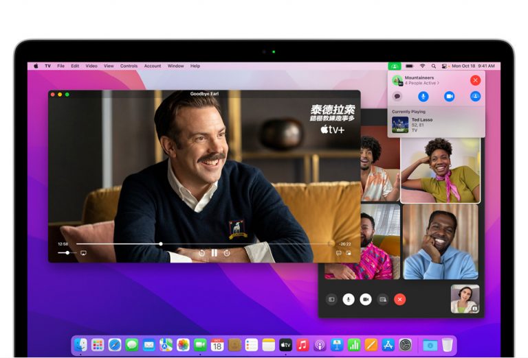Open Messages chat from the SharePlay panel
Screen dimensions: 528x358
397,97
